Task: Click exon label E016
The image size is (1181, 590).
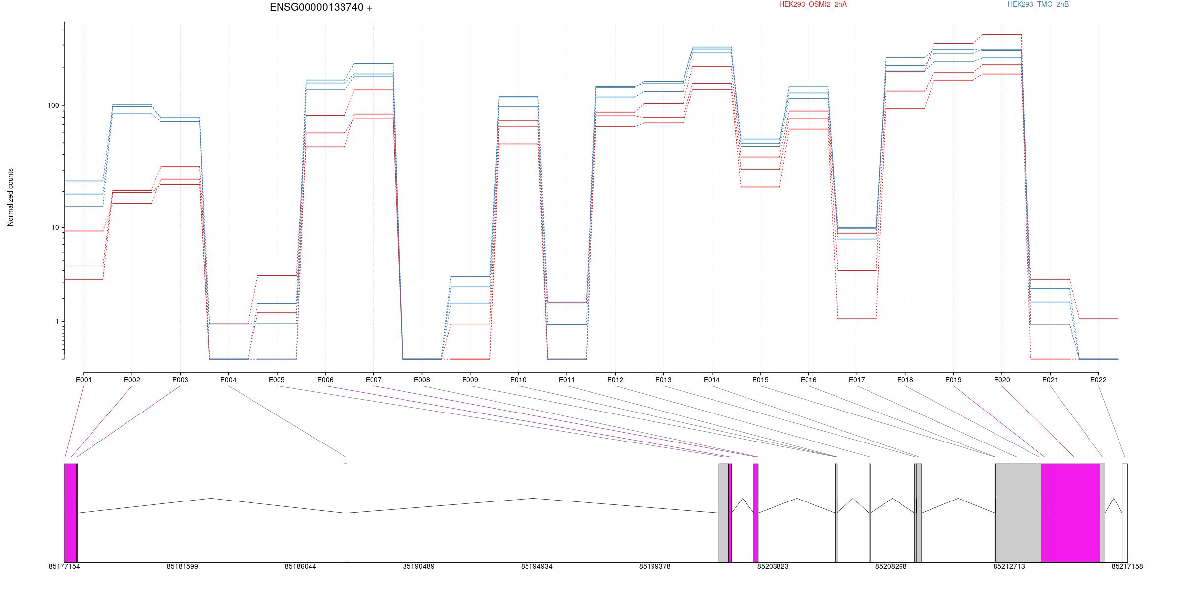Action: click(x=808, y=380)
